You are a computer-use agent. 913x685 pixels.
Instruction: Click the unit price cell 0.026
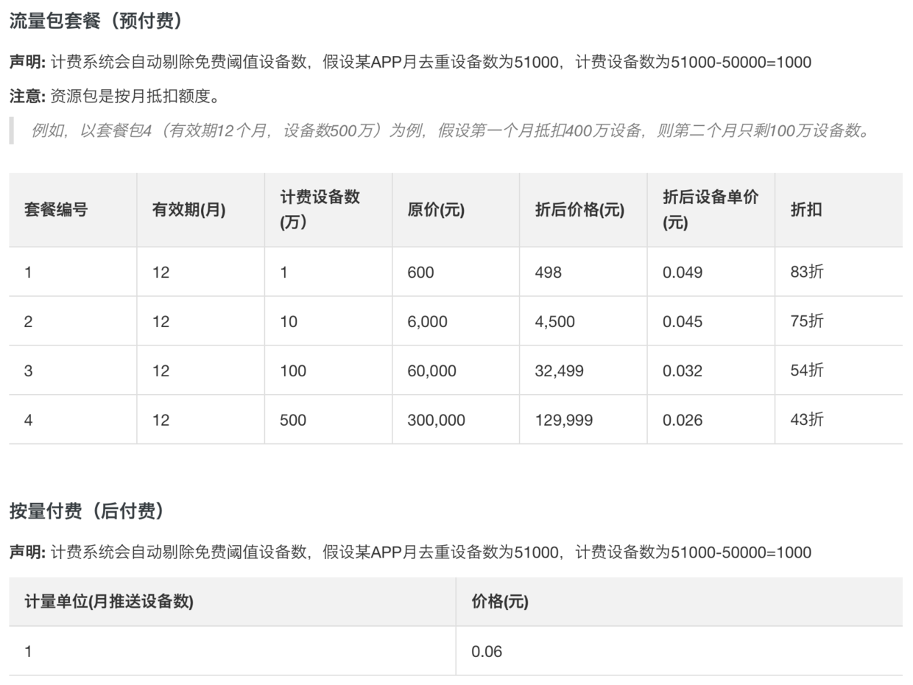coord(711,420)
